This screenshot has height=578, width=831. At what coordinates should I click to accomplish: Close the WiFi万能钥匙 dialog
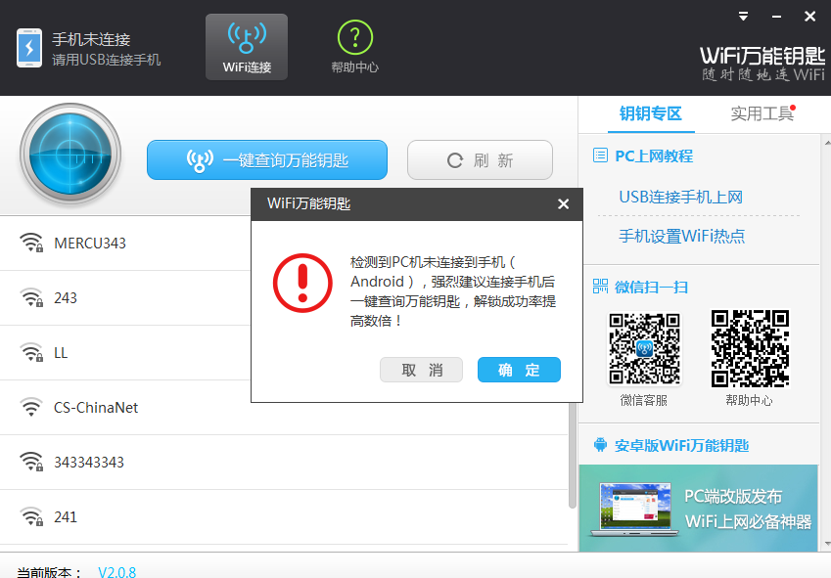pyautogui.click(x=564, y=204)
